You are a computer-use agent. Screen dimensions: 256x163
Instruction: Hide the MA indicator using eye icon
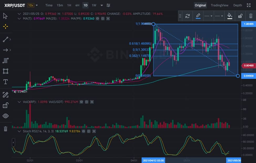[97, 18]
